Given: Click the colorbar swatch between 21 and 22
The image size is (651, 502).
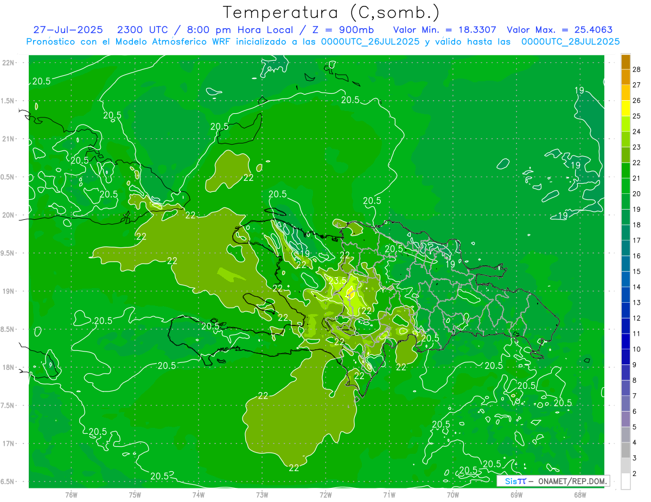Looking at the screenshot, I should [626, 170].
